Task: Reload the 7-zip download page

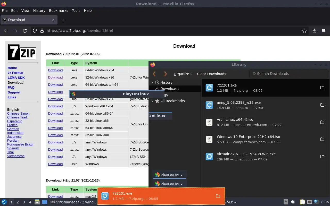Action: pos(25,31)
